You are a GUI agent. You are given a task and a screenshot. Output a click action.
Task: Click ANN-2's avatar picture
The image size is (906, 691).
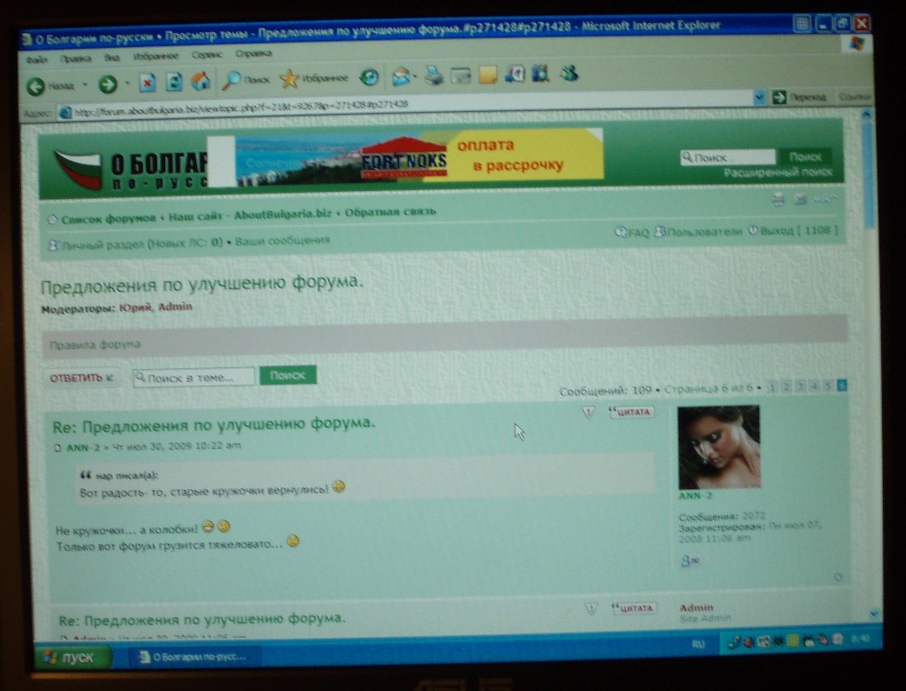718,448
